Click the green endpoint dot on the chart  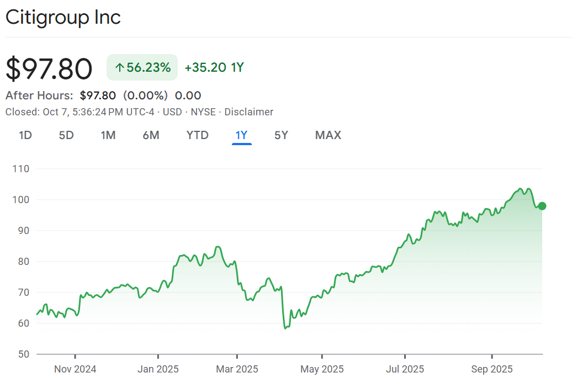point(542,206)
